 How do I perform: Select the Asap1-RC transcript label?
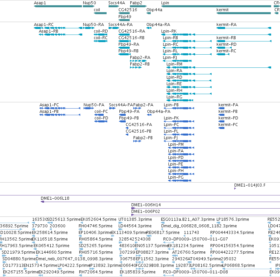click(44, 25)
